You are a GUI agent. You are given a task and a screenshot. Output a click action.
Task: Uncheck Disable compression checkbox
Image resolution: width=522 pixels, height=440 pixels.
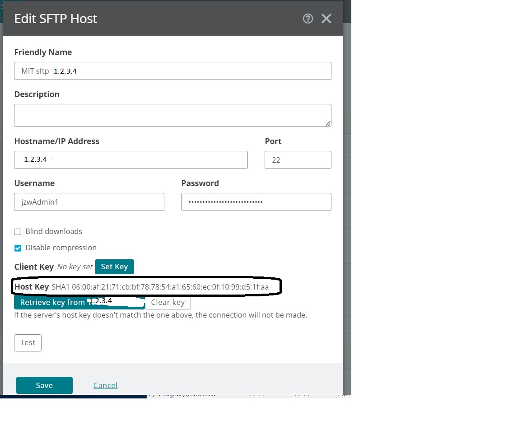(18, 248)
